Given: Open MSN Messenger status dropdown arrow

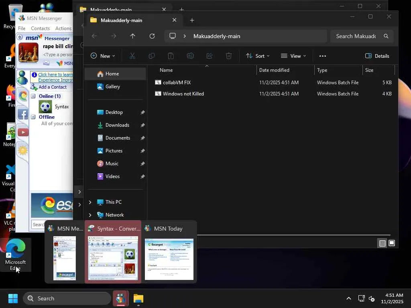Looking at the screenshot, I should click(20, 37).
